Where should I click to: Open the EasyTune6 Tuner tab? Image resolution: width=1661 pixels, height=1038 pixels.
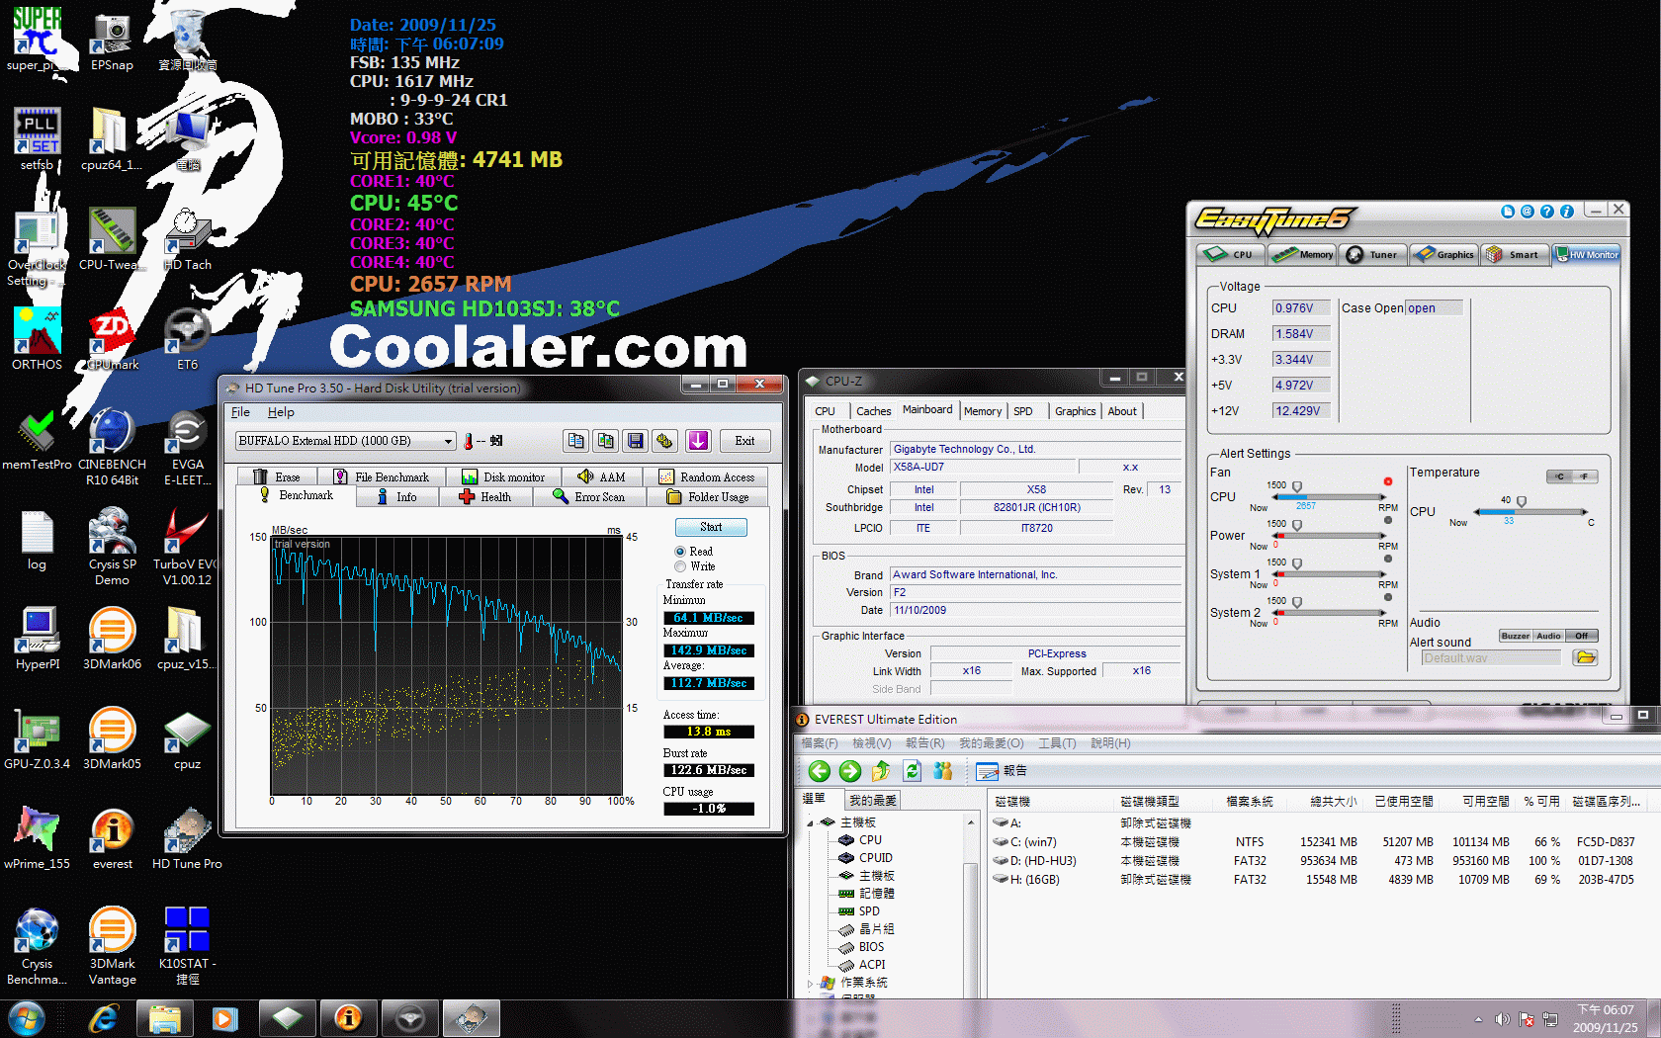pos(1373,255)
